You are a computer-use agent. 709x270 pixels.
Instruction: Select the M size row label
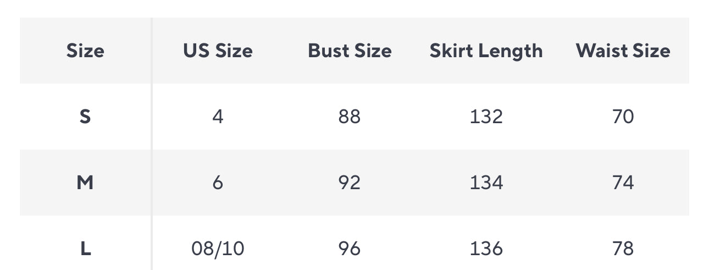pyautogui.click(x=85, y=183)
